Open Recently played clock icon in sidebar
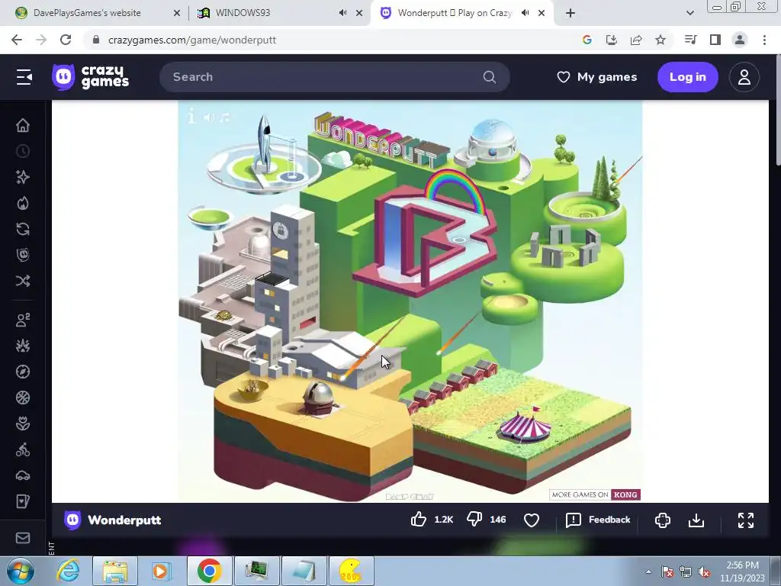Viewport: 781px width, 586px height. (x=23, y=151)
